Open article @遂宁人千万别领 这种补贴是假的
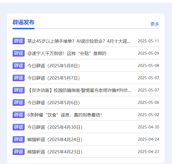 click(x=67, y=54)
